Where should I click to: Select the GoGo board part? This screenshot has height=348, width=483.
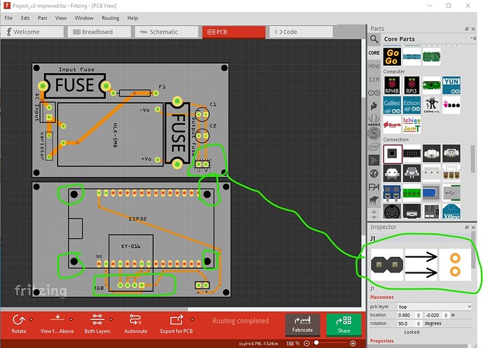[x=392, y=57]
